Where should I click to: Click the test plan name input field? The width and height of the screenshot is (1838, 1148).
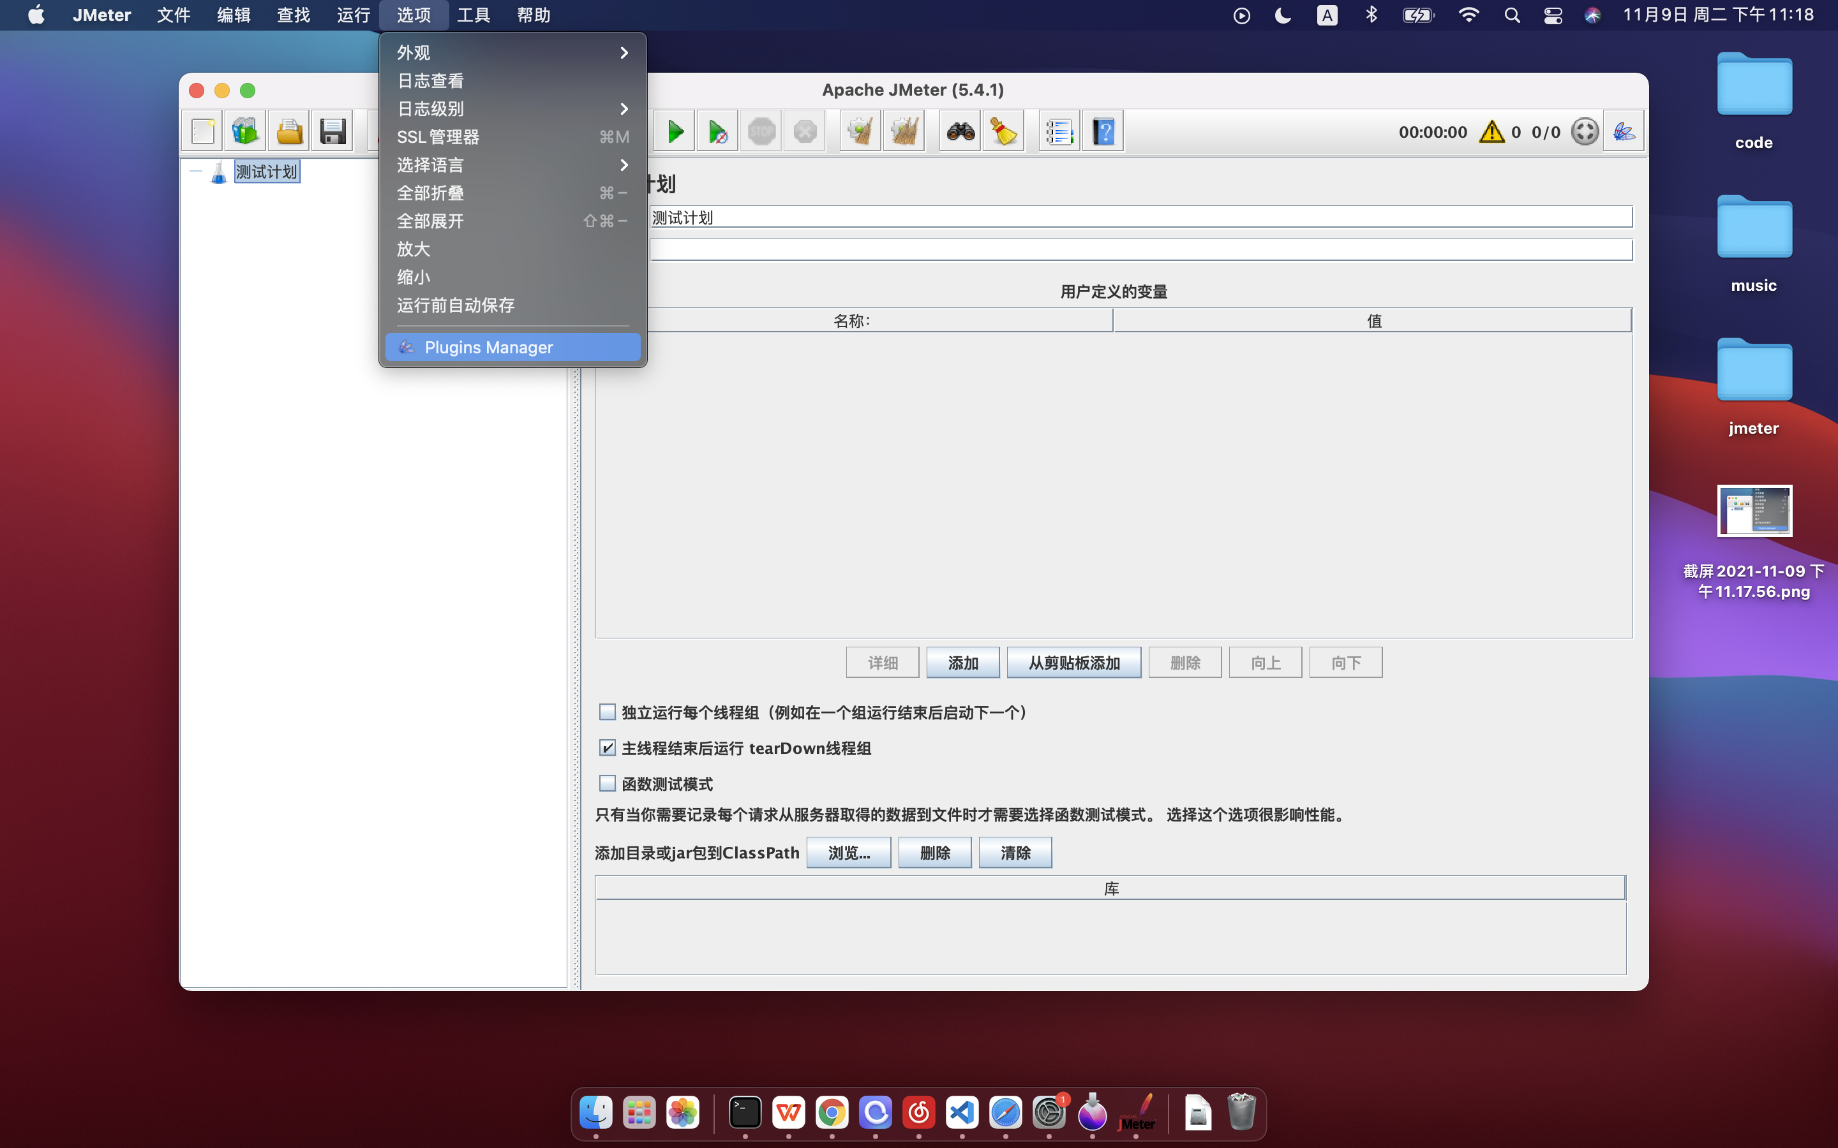coord(1141,217)
